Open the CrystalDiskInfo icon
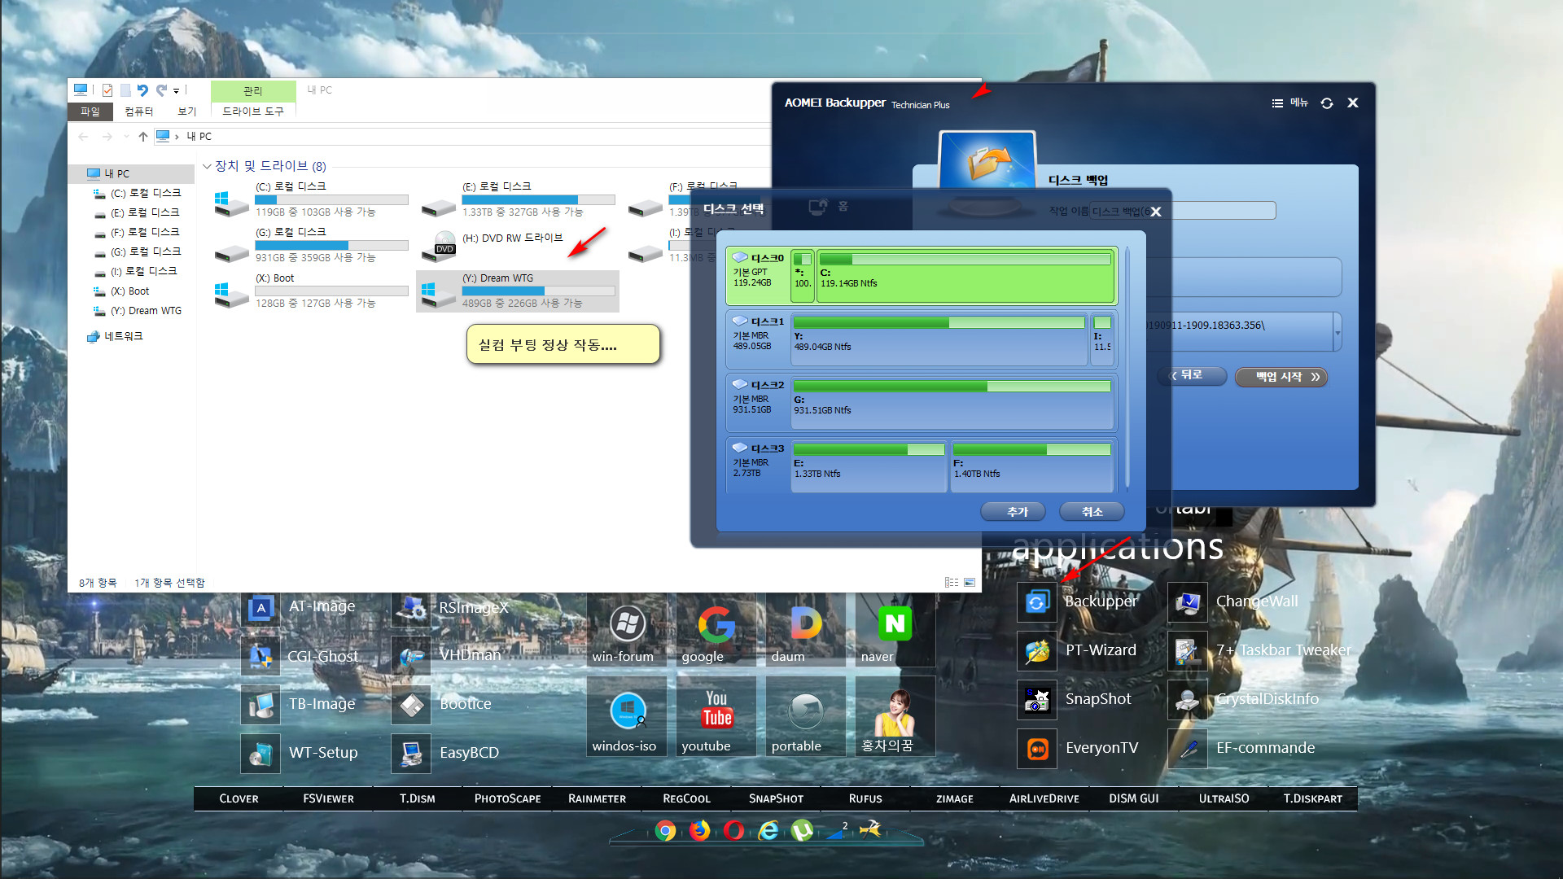This screenshot has height=879, width=1563. [1188, 700]
